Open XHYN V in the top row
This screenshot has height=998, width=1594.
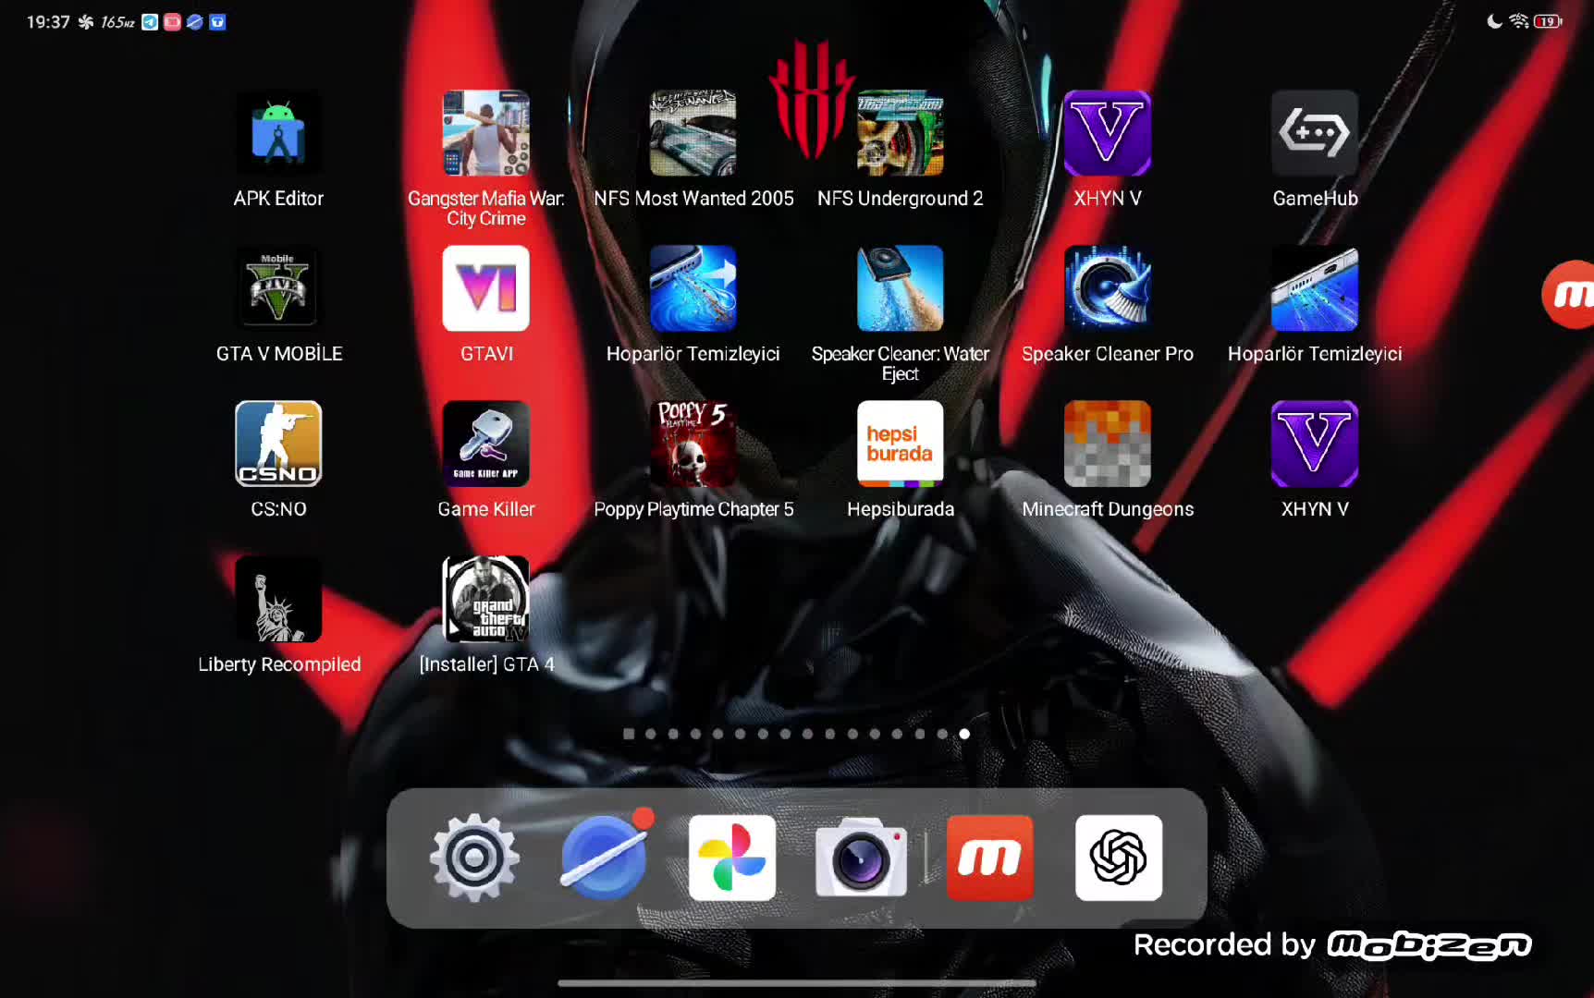point(1108,133)
